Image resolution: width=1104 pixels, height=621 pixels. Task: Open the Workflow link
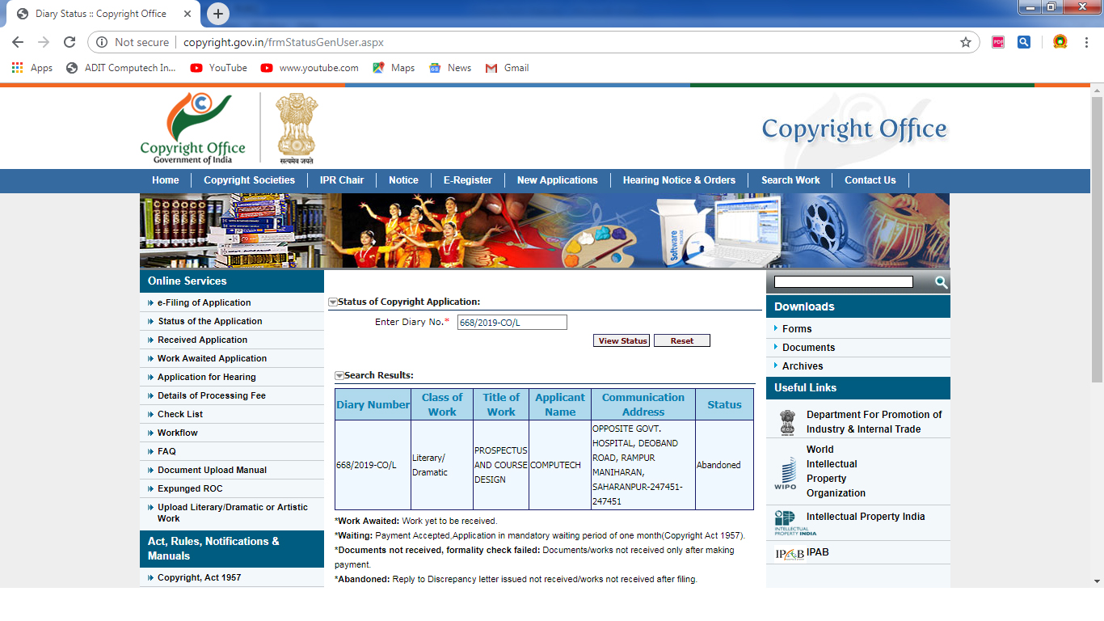(178, 433)
